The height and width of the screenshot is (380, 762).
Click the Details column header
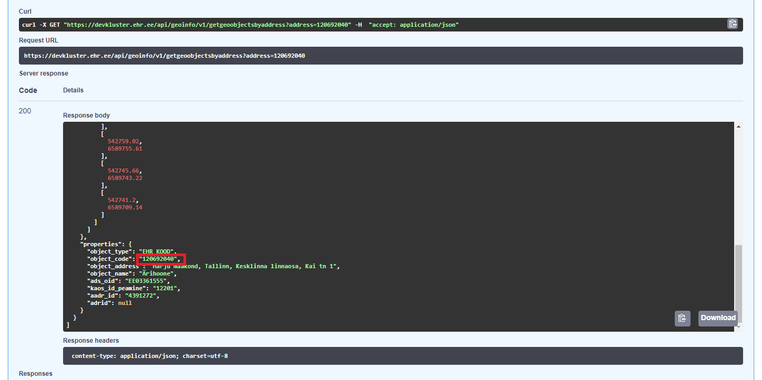(x=73, y=90)
